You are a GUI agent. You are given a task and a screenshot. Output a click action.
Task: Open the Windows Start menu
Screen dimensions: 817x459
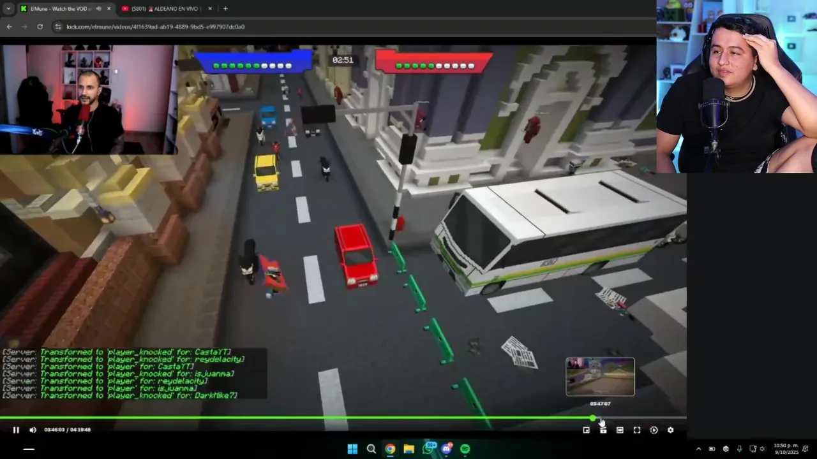[352, 449]
